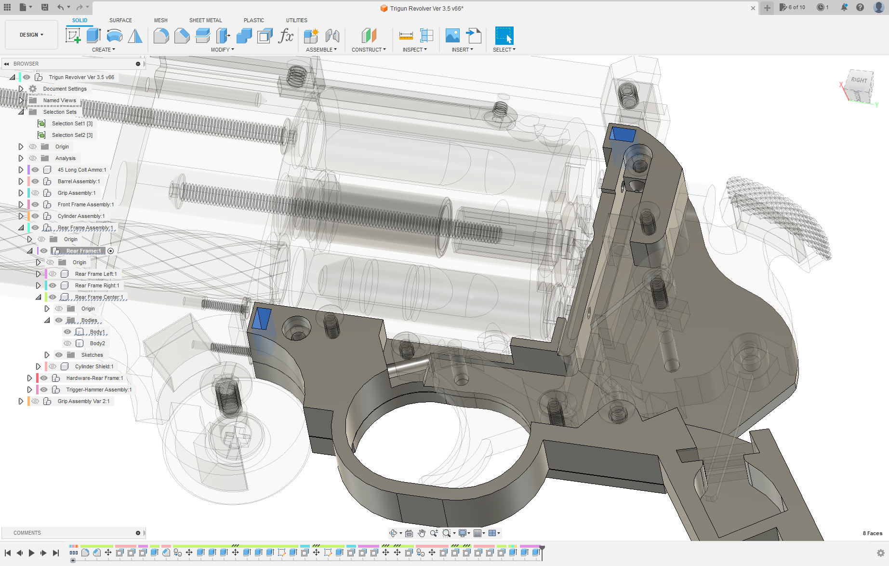889x566 pixels.
Task: Expand the Cylinder Assembly:1 tree node
Action: [x=21, y=216]
